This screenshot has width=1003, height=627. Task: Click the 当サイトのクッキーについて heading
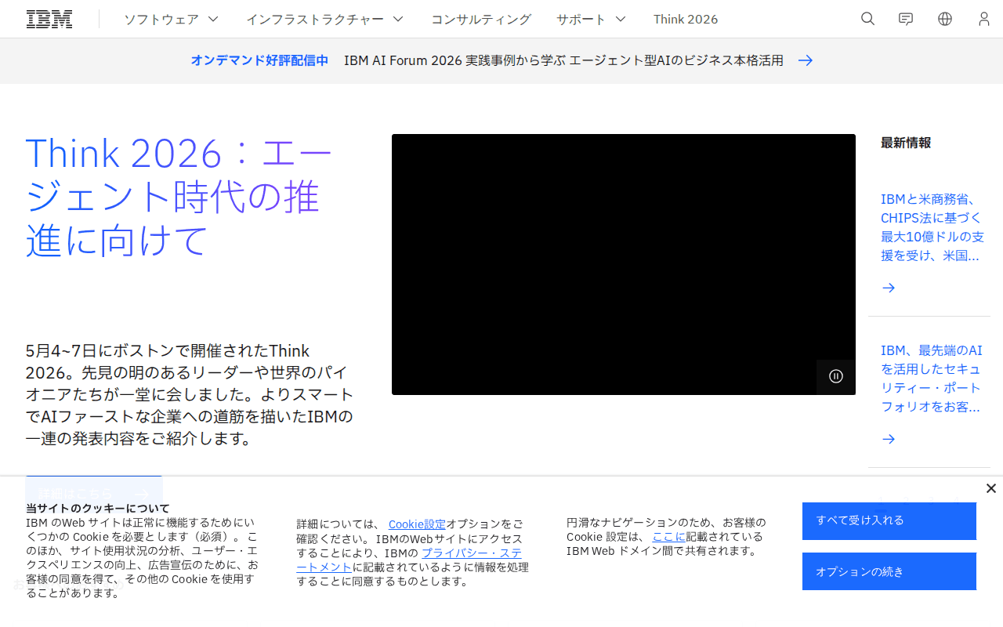pyautogui.click(x=98, y=509)
